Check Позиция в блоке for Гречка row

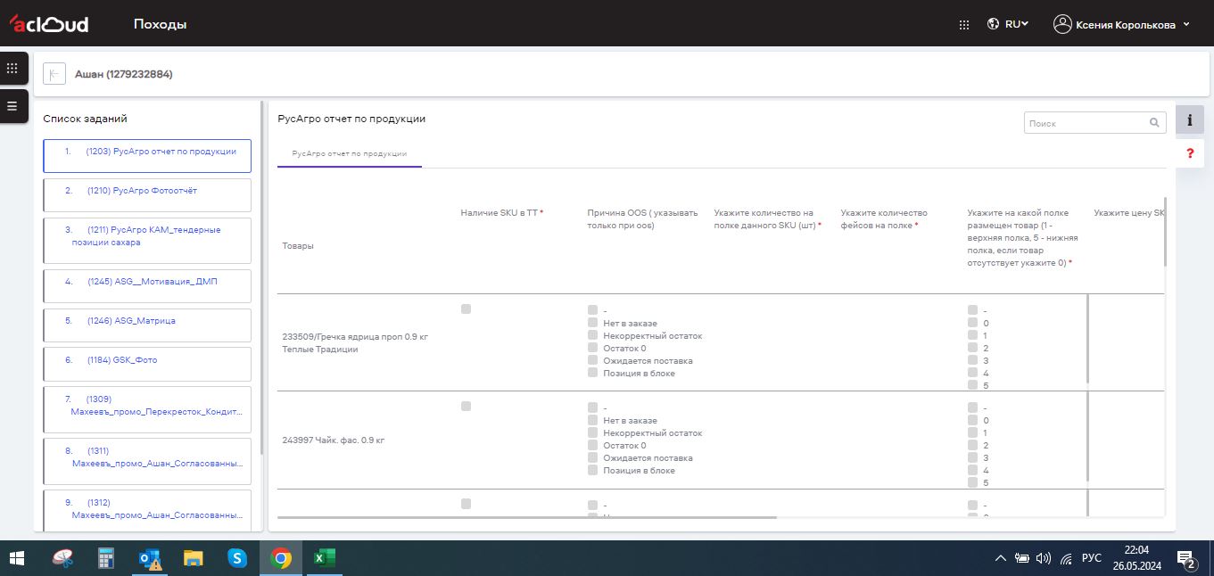[592, 373]
